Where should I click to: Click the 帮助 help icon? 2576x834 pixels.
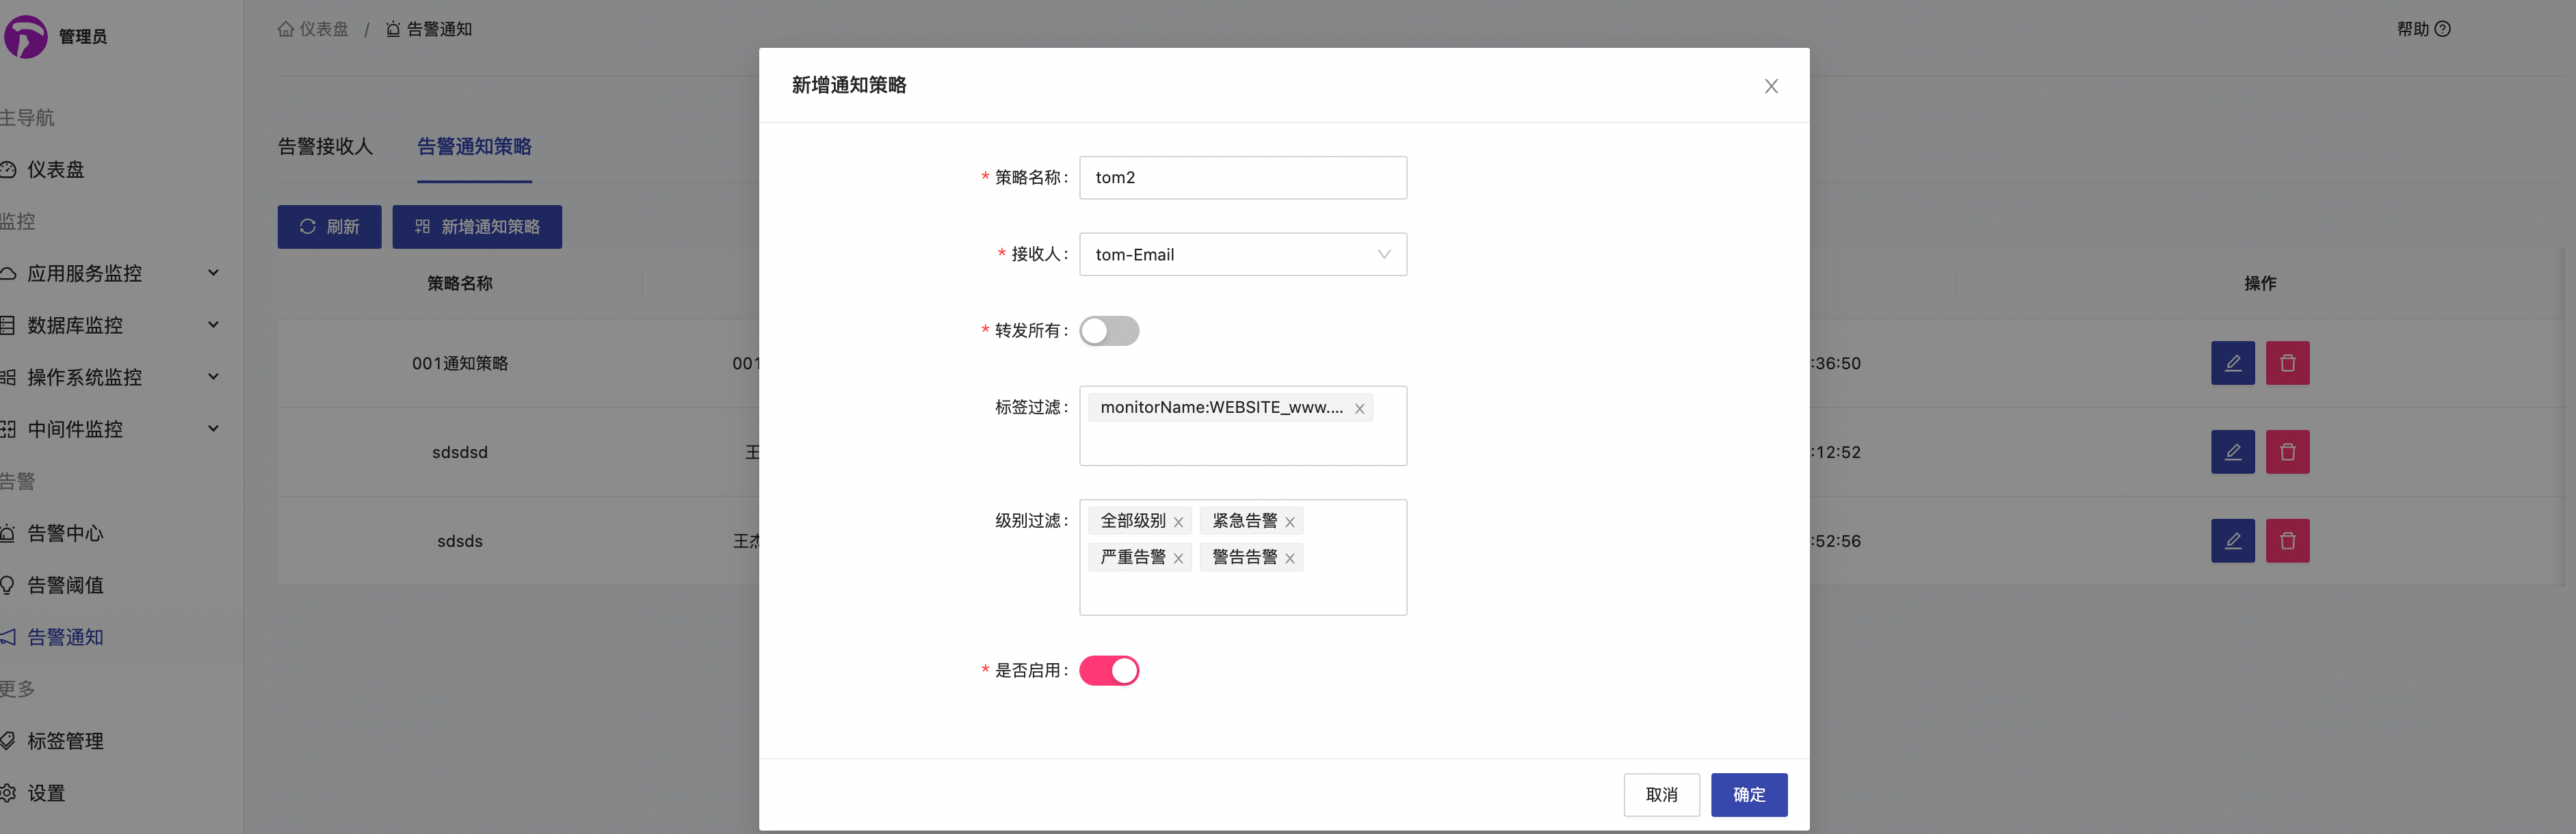tap(2442, 29)
